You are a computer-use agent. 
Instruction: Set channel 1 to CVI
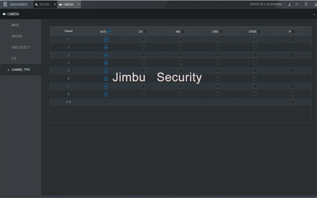pos(143,39)
